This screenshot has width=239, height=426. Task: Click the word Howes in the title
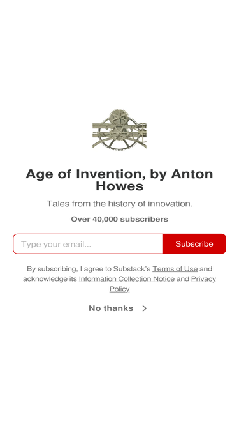click(120, 186)
